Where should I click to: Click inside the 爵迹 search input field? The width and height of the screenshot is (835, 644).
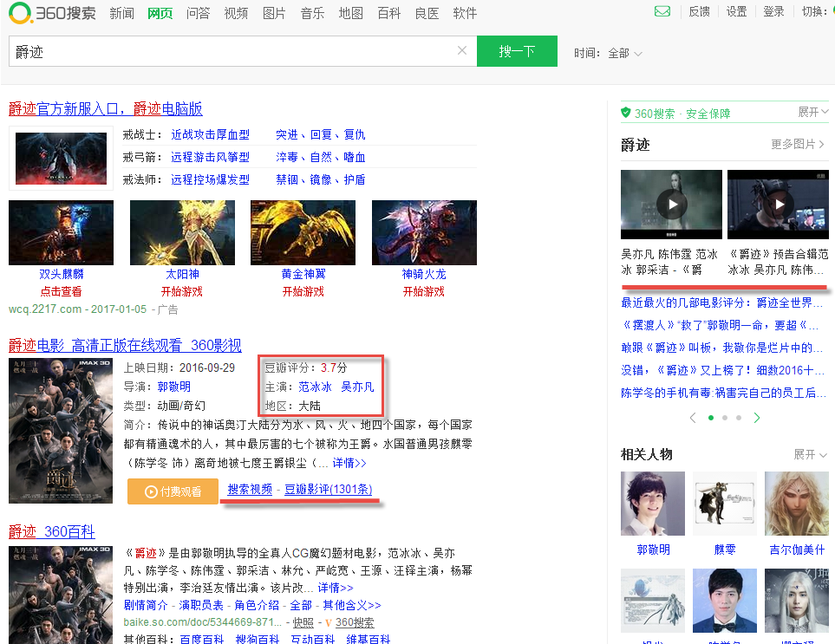click(234, 51)
